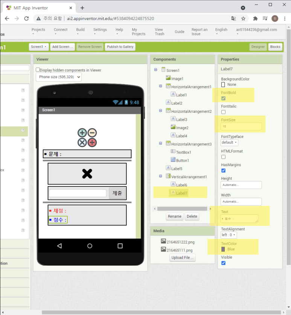Open the TextAlignment left dropdown
This screenshot has width=291, height=315.
click(x=229, y=235)
